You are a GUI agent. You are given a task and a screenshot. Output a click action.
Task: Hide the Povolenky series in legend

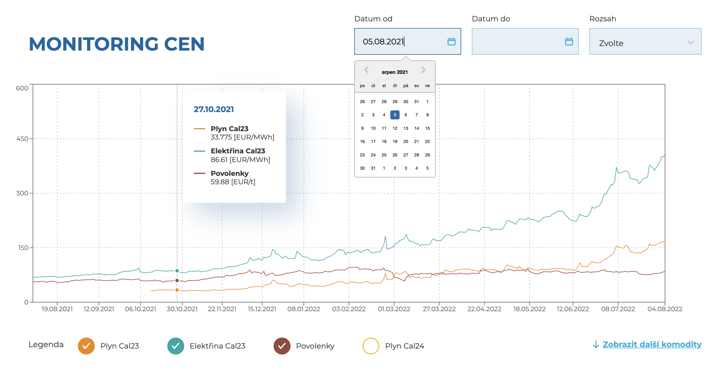click(x=282, y=346)
